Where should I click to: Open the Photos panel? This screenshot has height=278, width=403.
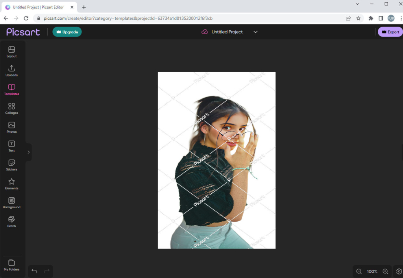click(11, 127)
